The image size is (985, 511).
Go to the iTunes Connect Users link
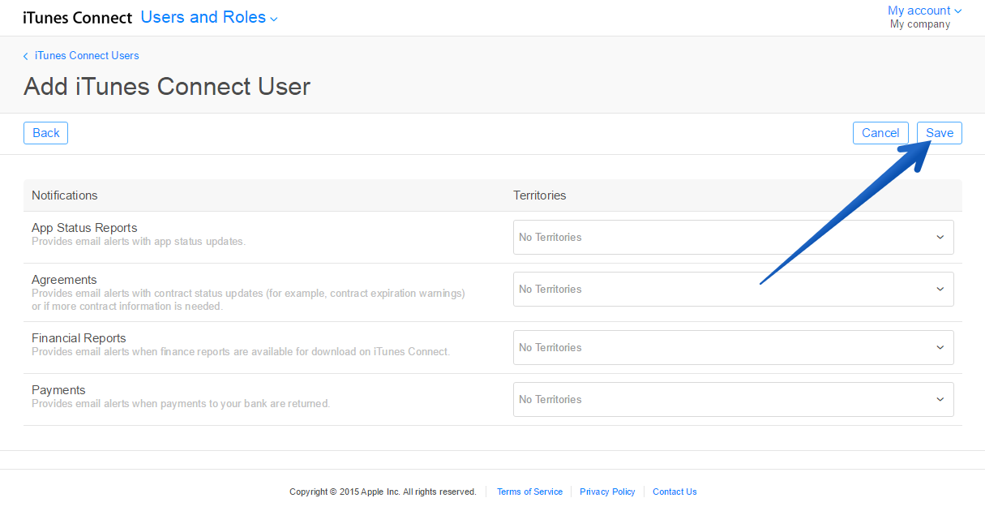[x=87, y=56]
